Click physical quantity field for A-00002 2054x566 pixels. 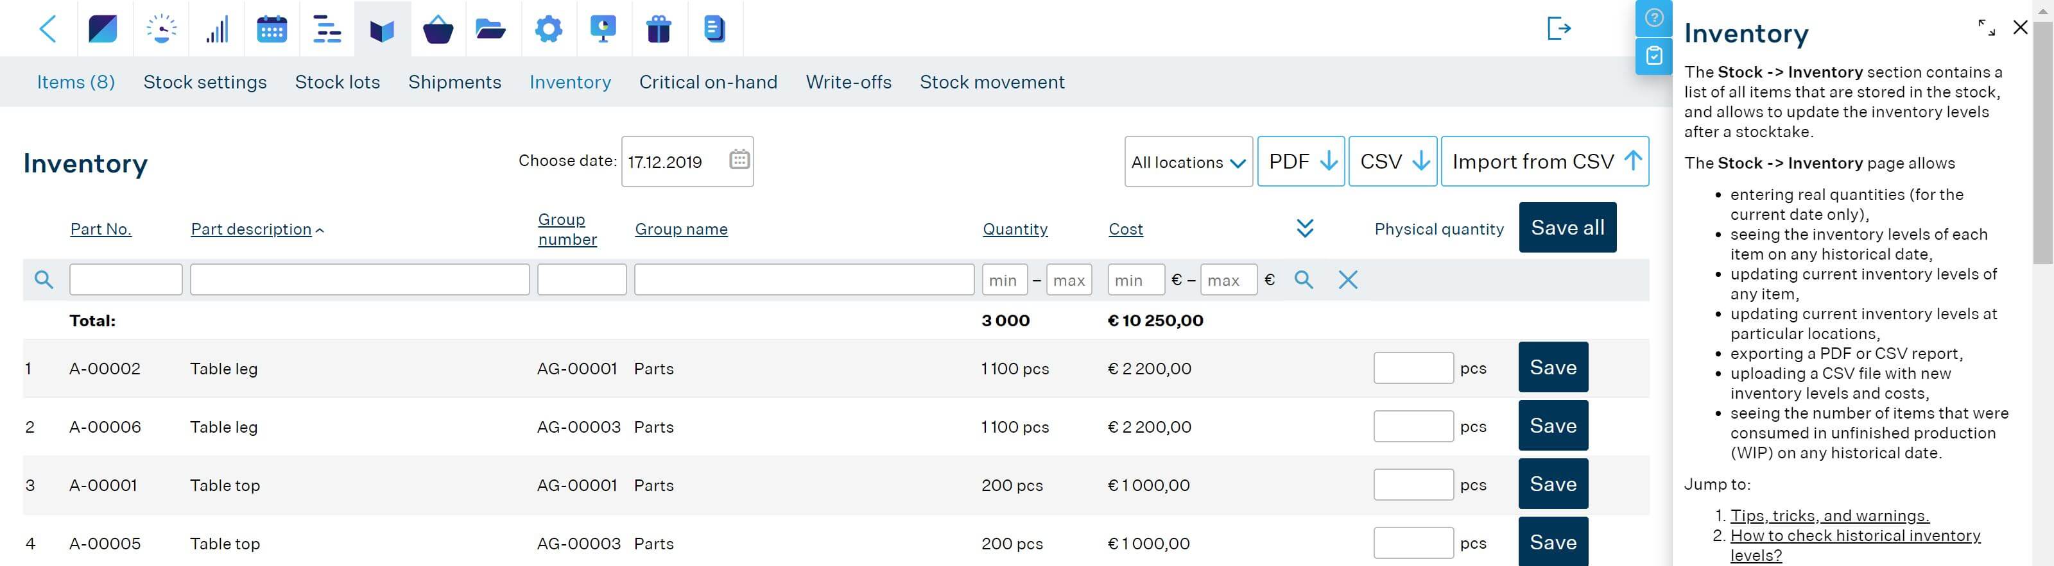pos(1413,368)
